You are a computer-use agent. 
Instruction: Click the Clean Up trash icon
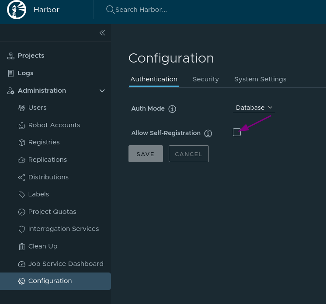click(x=21, y=247)
